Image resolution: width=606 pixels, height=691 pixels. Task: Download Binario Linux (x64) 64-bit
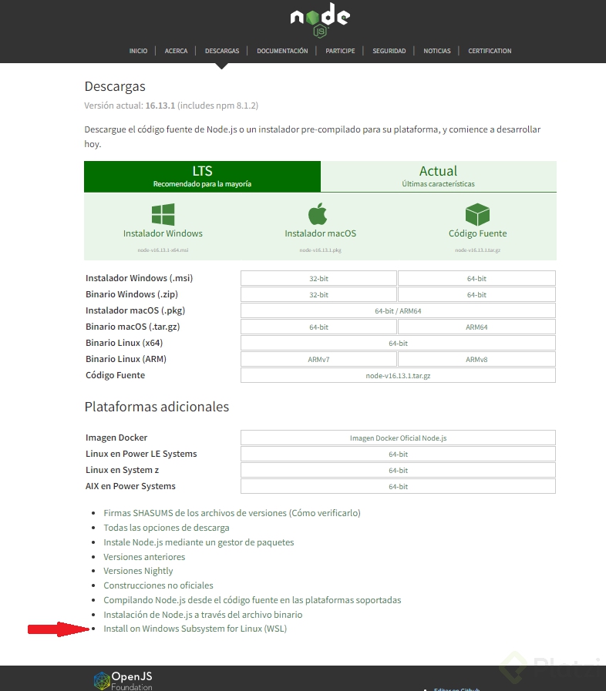[x=398, y=344]
